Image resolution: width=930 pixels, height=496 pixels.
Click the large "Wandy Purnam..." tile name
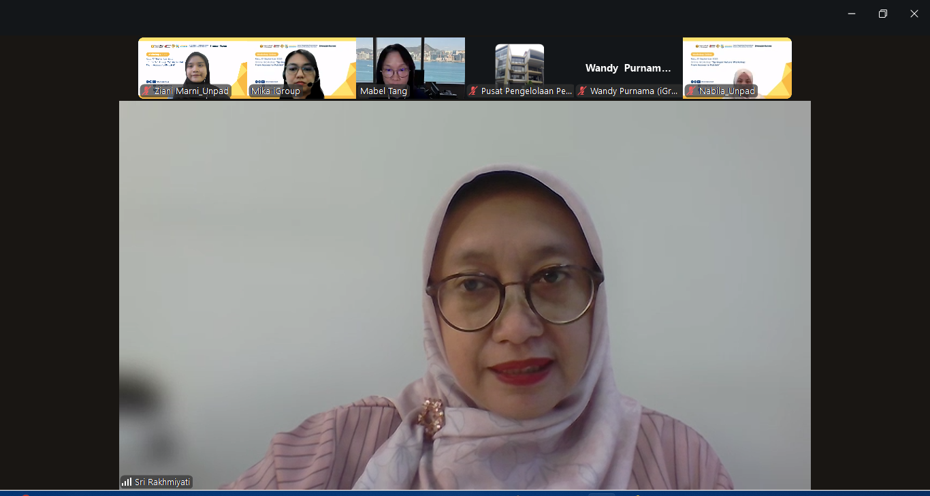click(628, 68)
